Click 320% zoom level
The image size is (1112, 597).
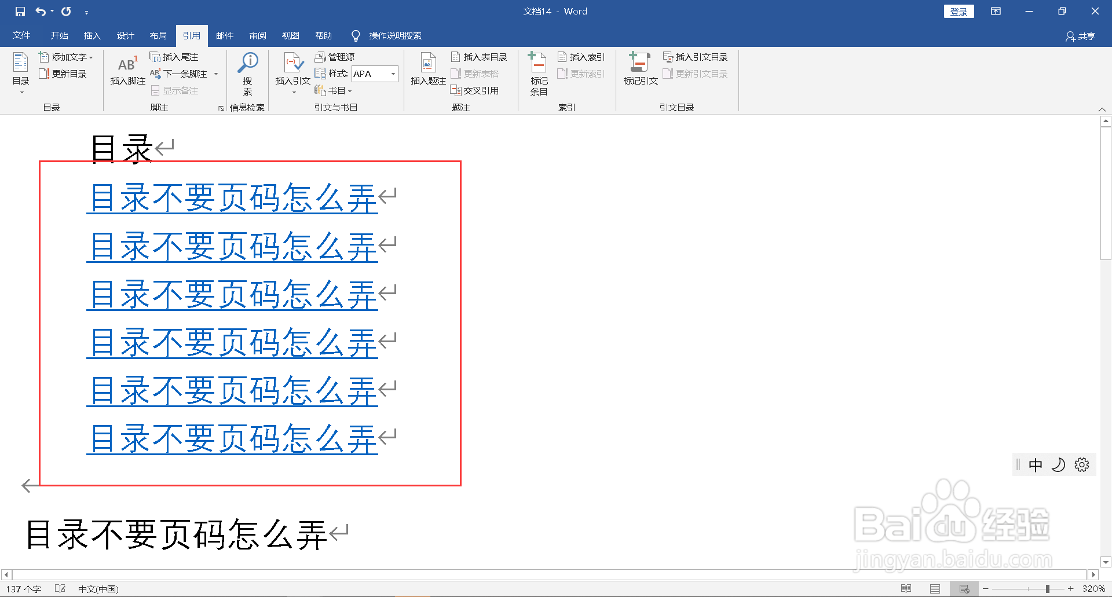[1093, 589]
